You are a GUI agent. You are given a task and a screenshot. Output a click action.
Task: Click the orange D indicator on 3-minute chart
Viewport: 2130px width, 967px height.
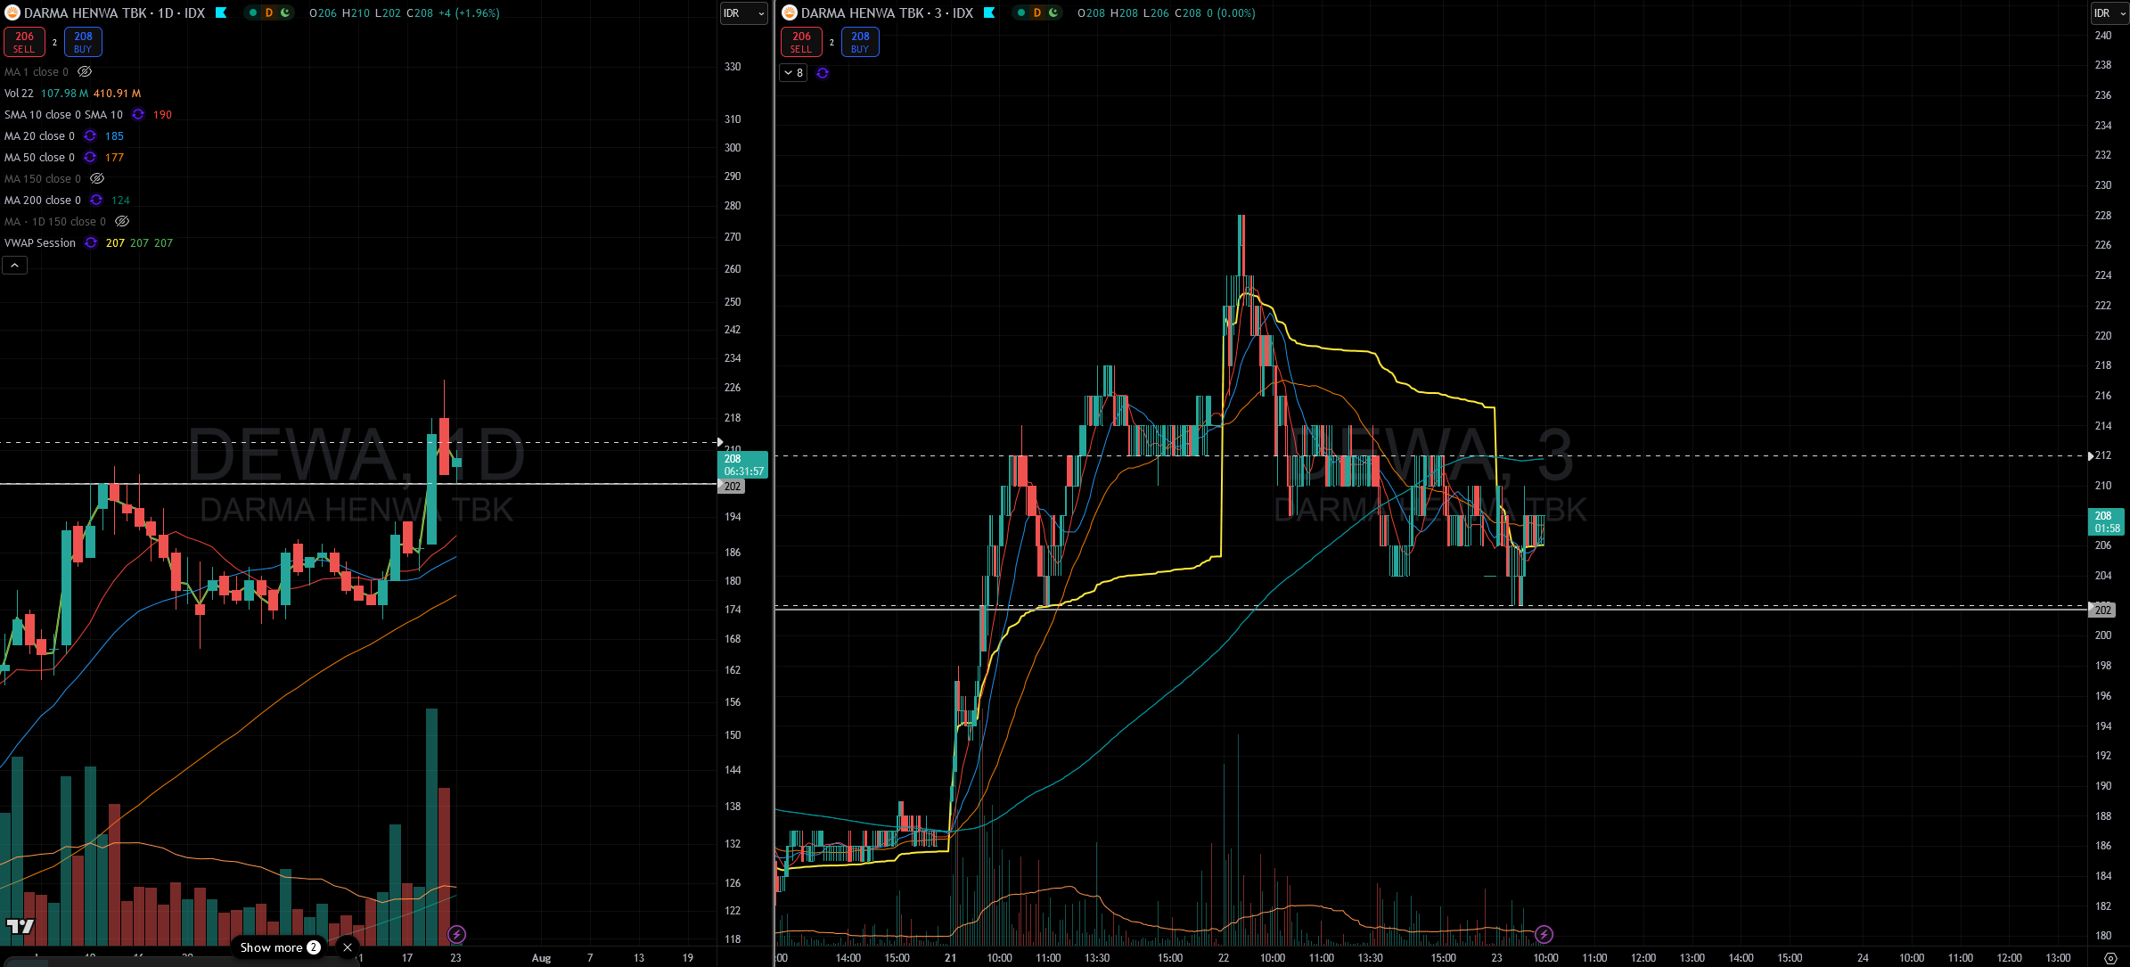1037,12
